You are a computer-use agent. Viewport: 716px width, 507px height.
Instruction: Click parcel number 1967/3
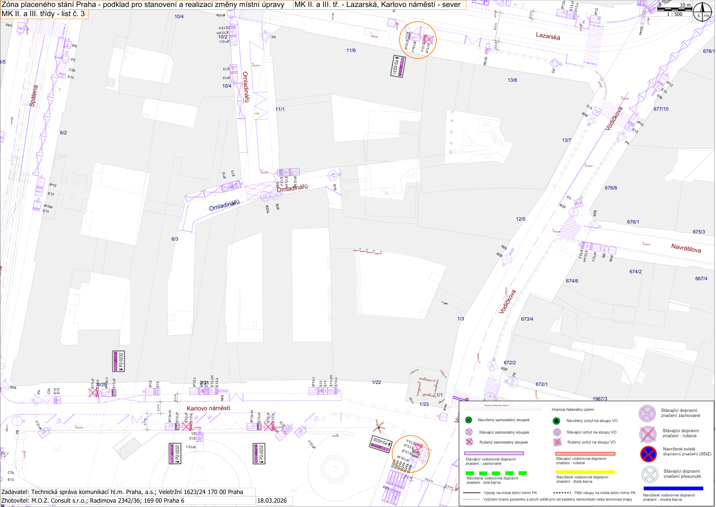pos(600,399)
